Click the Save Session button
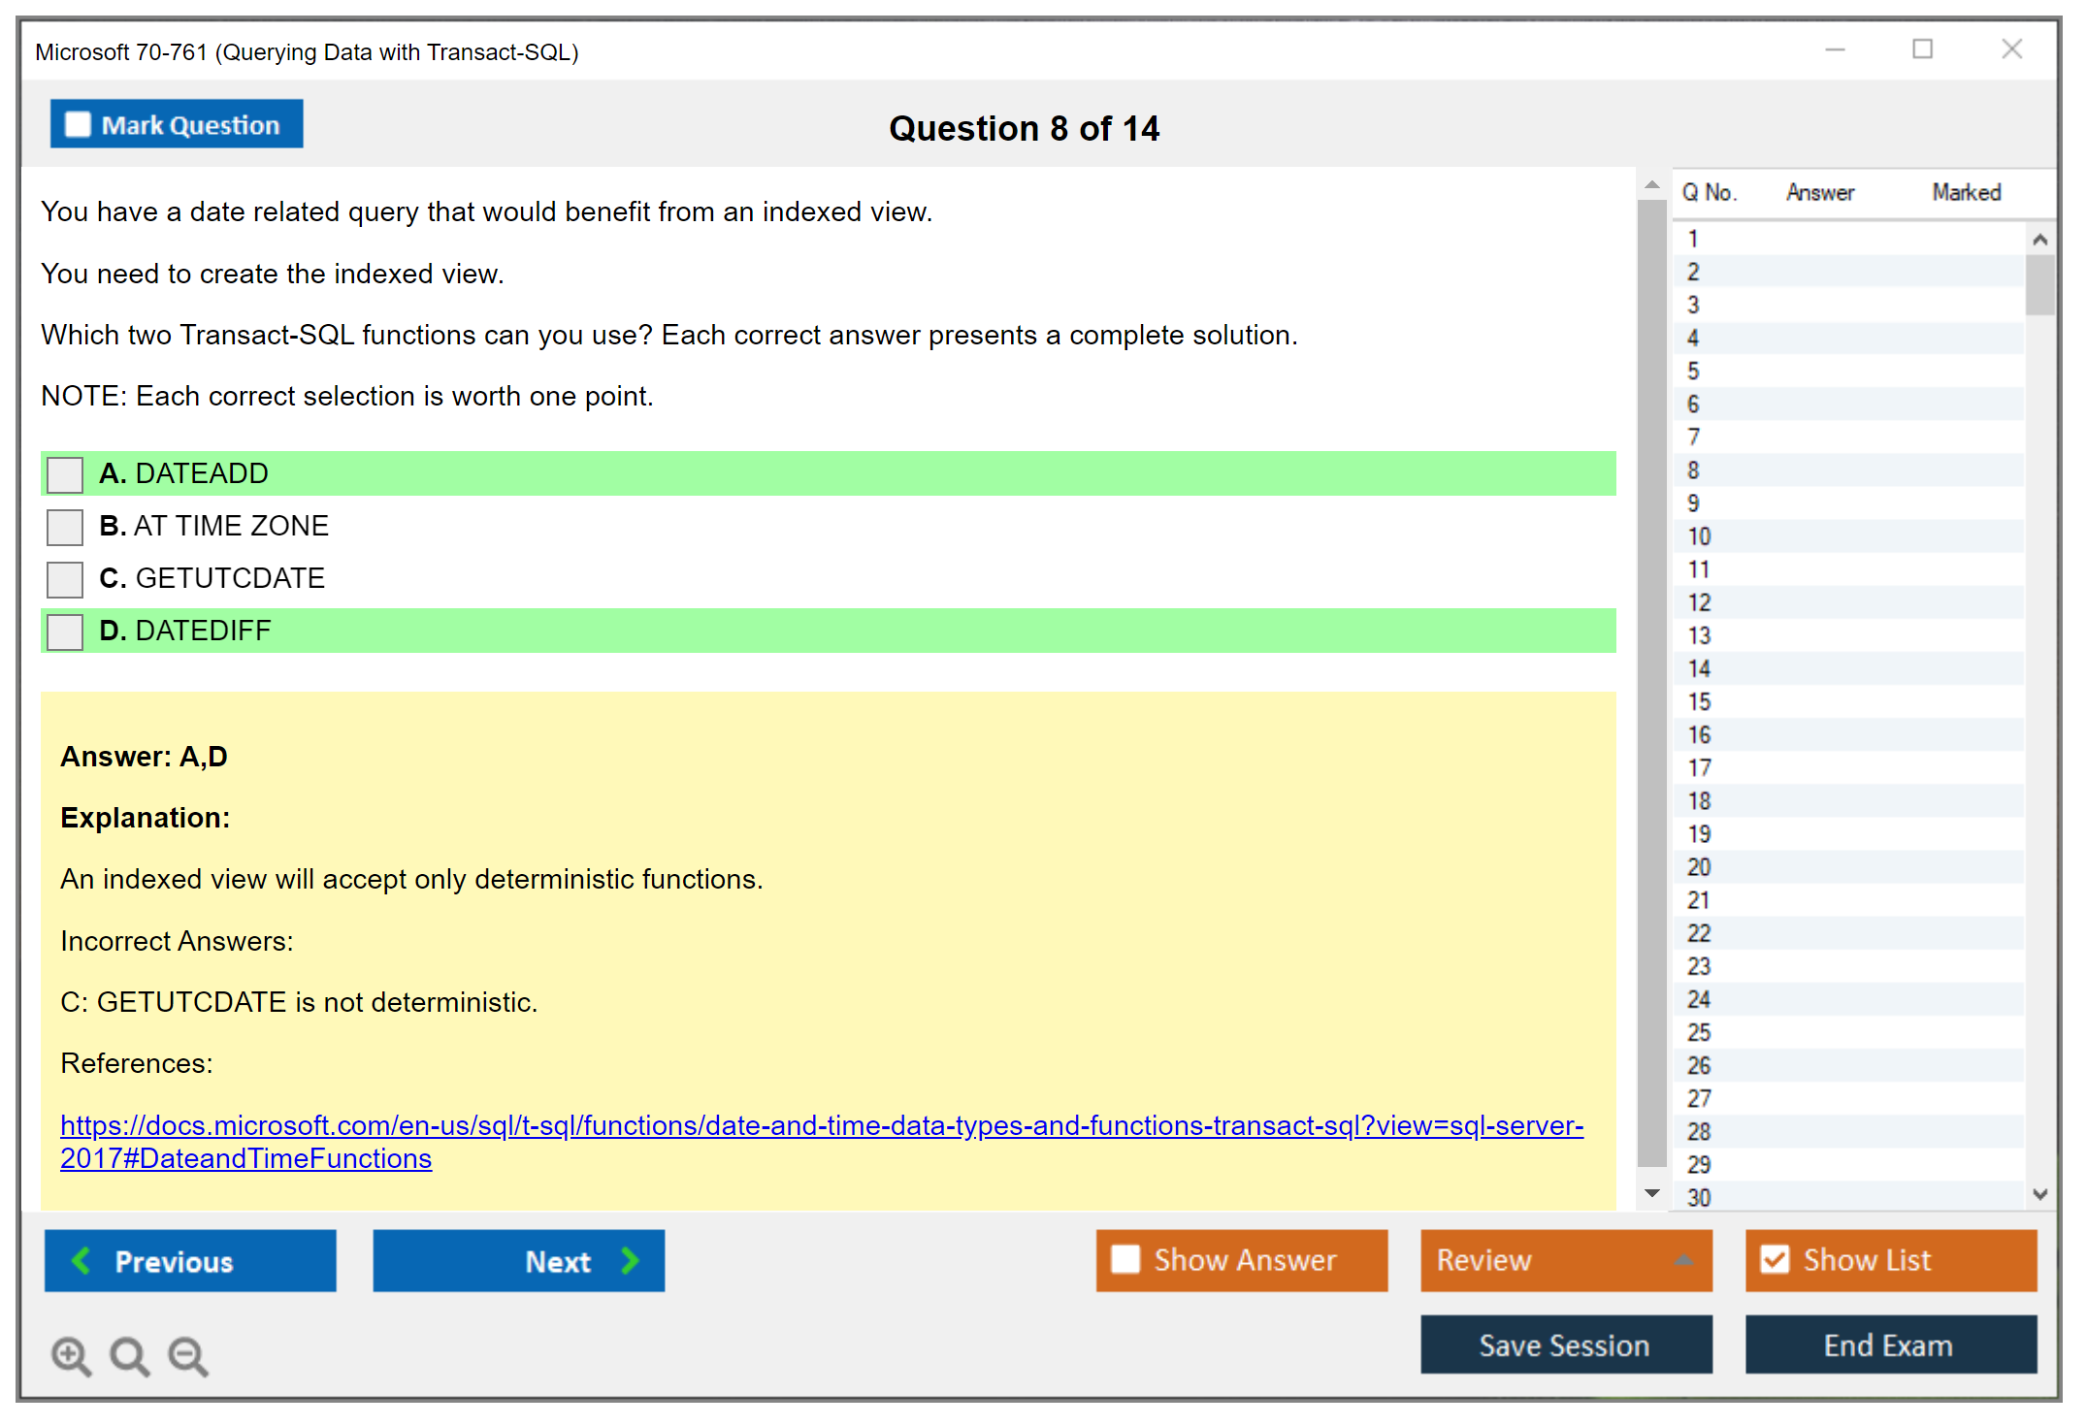 tap(1565, 1345)
